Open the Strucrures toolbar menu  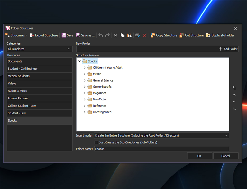pyautogui.click(x=16, y=35)
